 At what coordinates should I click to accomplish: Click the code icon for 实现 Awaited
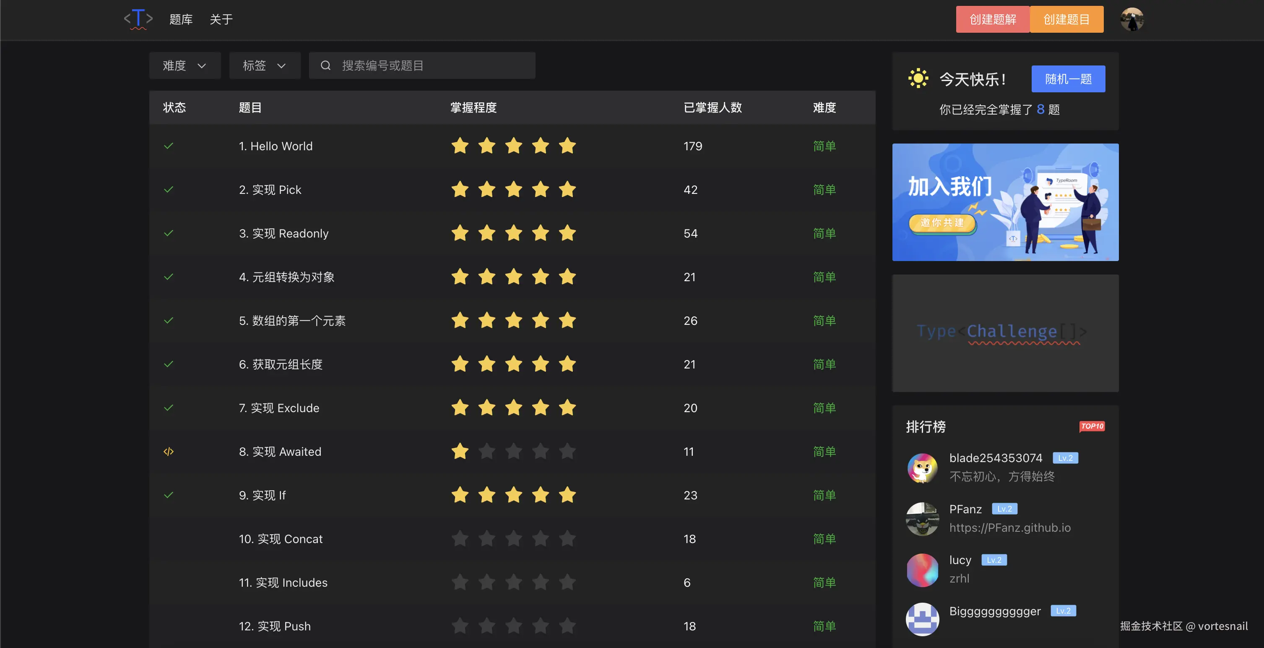pos(168,452)
